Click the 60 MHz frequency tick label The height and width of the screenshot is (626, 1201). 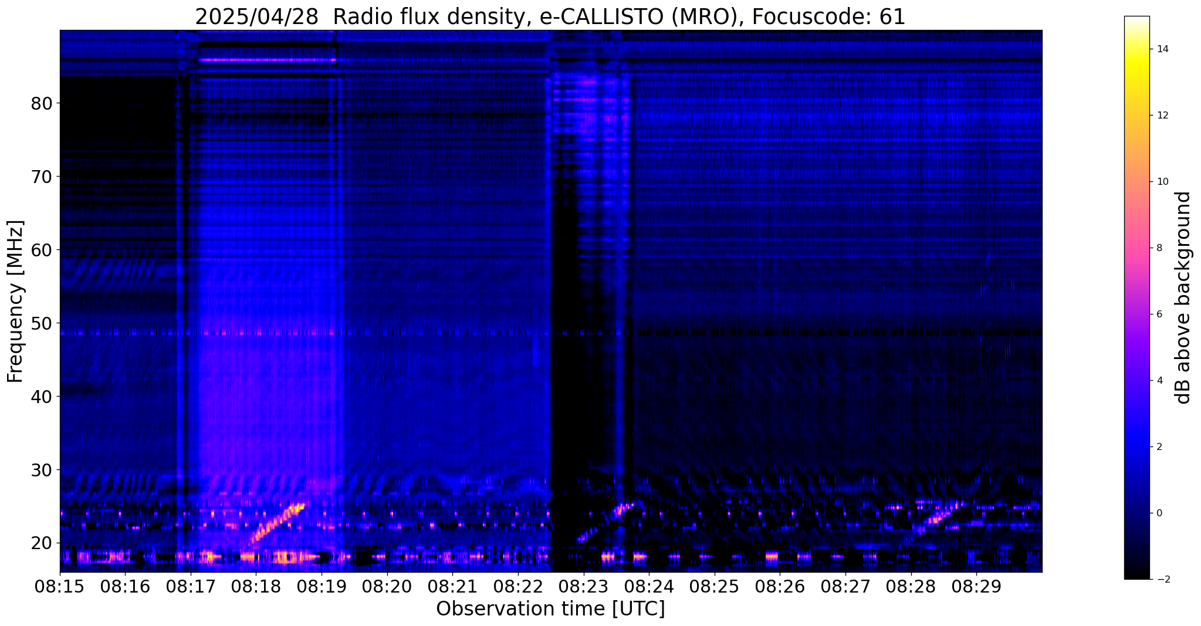[42, 250]
